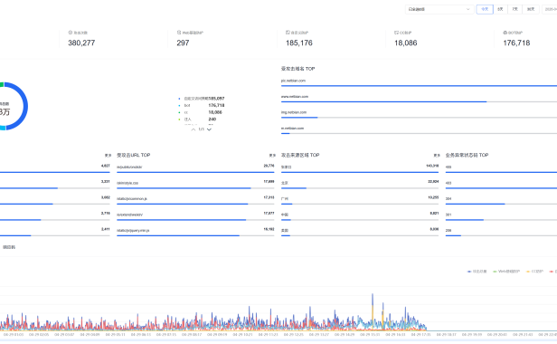557x344 pixels.
Task: Click the m.netbian.com domain row
Action: [419, 130]
